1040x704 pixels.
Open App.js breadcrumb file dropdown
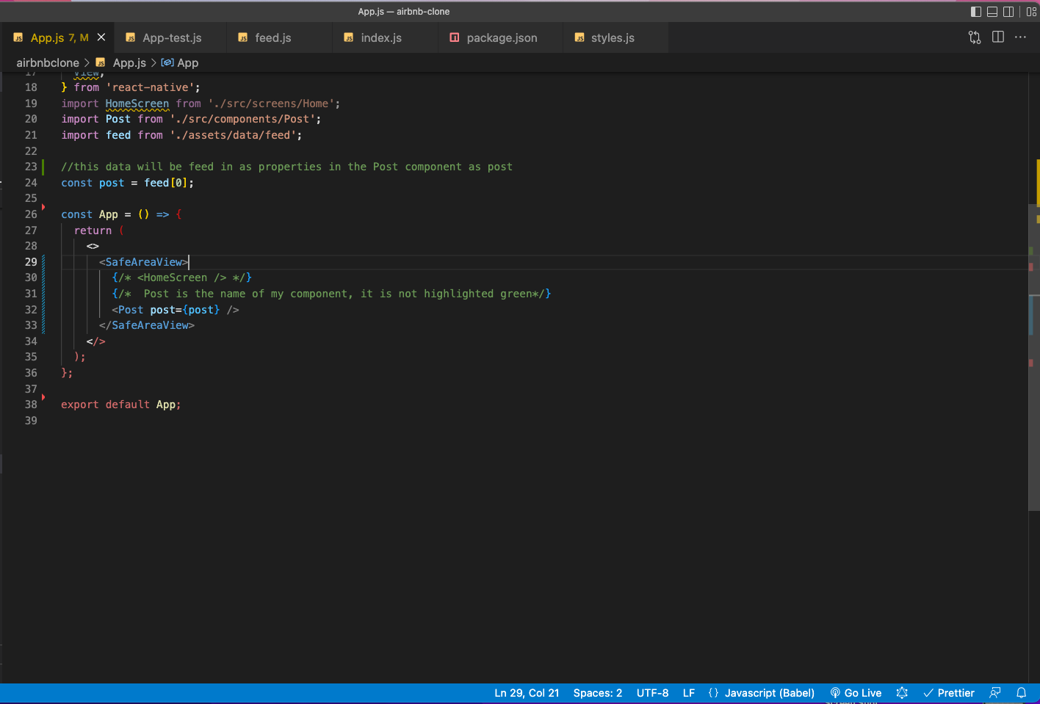point(129,63)
